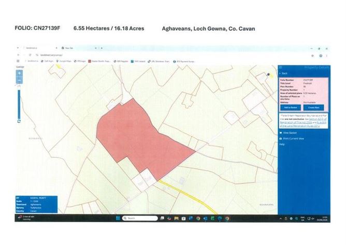The image size is (346, 245).
Task: Click the Townland value in the info box
Action: (36, 205)
